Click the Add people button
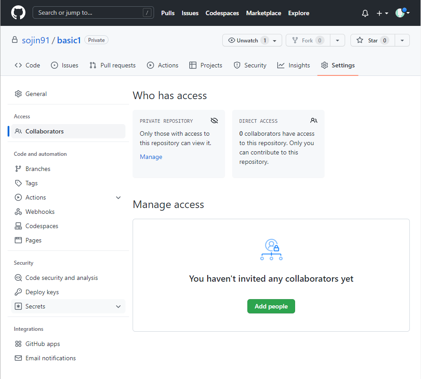The width and height of the screenshot is (421, 379). [271, 306]
